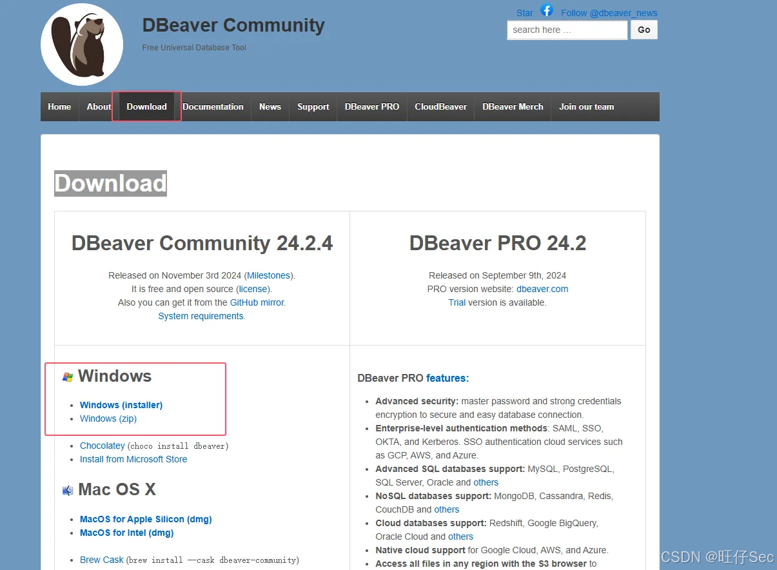Click Install from Microsoft Store link
The image size is (777, 570).
pos(133,459)
